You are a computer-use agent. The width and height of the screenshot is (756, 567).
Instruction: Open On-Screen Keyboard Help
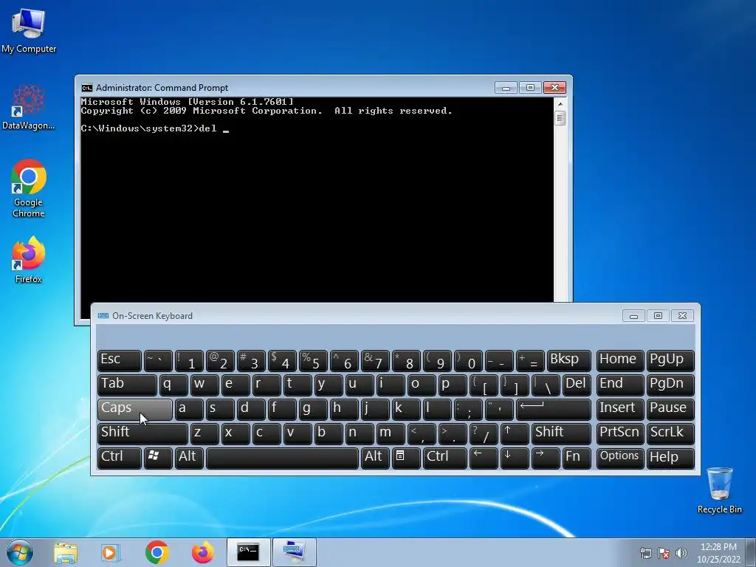tap(670, 458)
